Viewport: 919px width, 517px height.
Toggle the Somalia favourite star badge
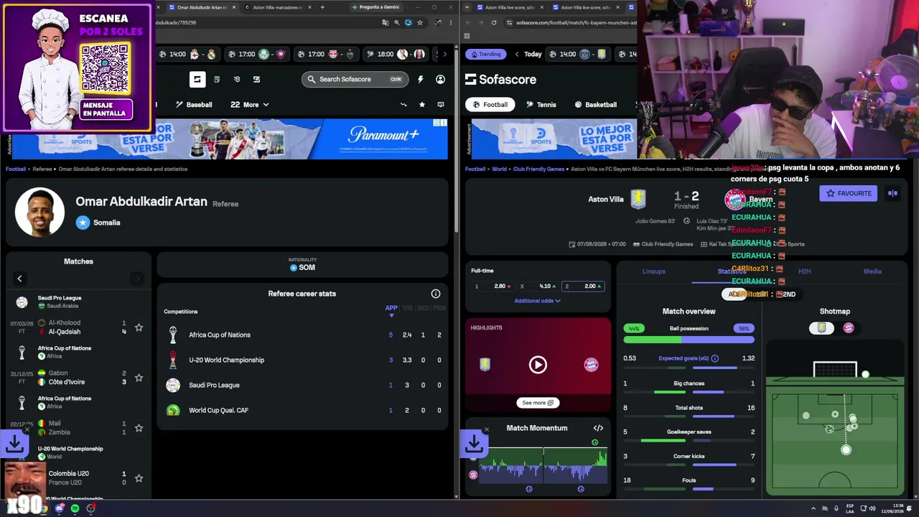click(x=83, y=223)
